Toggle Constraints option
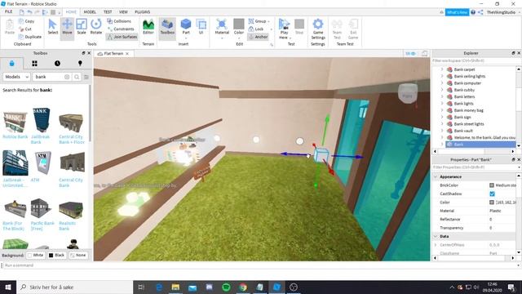 coord(121,29)
